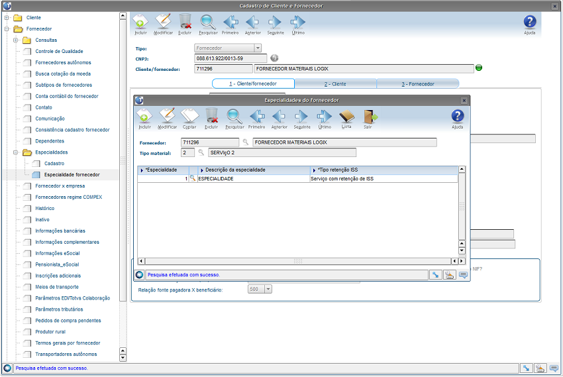Viewport: 563px width, 377px height.
Task: Click zoom magnifier in Especialidade grid cell
Action: (x=193, y=178)
